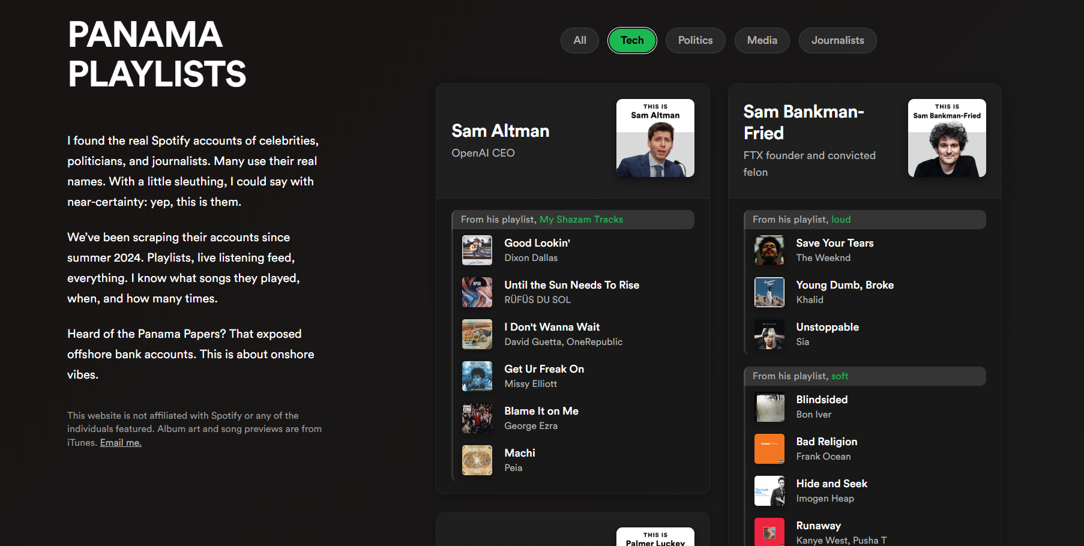The height and width of the screenshot is (546, 1084).
Task: Select the Runaway song title
Action: [818, 526]
